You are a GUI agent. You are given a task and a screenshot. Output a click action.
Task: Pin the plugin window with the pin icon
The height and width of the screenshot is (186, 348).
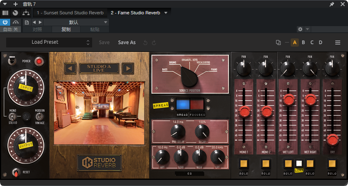(x=332, y=4)
